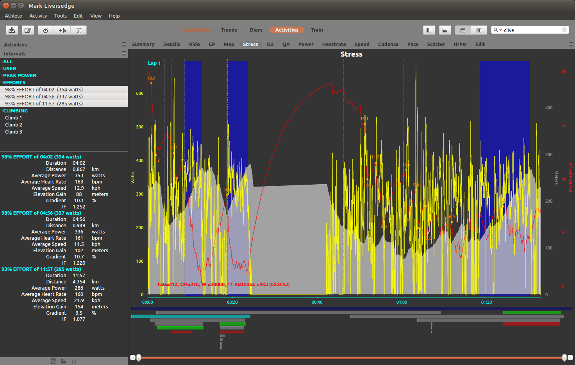Screen dimensions: 575x365
Task: Click the download/import activity toolbar icon
Action: point(12,30)
